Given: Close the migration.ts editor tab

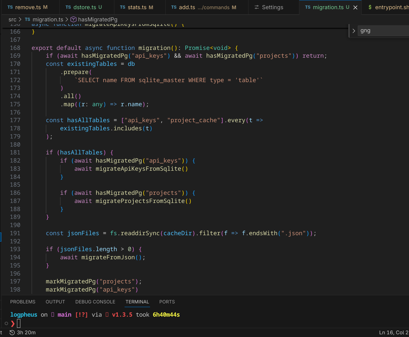Looking at the screenshot, I should point(355,7).
